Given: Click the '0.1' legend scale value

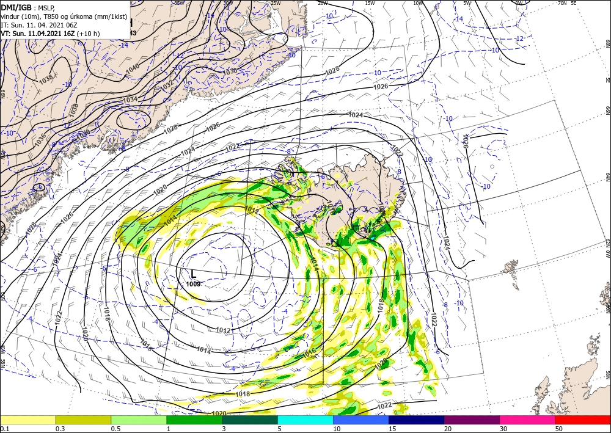Looking at the screenshot, I should tap(5, 429).
